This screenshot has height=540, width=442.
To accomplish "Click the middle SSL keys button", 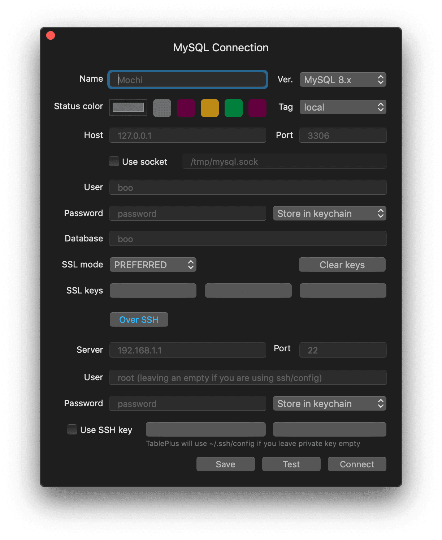I will click(x=248, y=291).
